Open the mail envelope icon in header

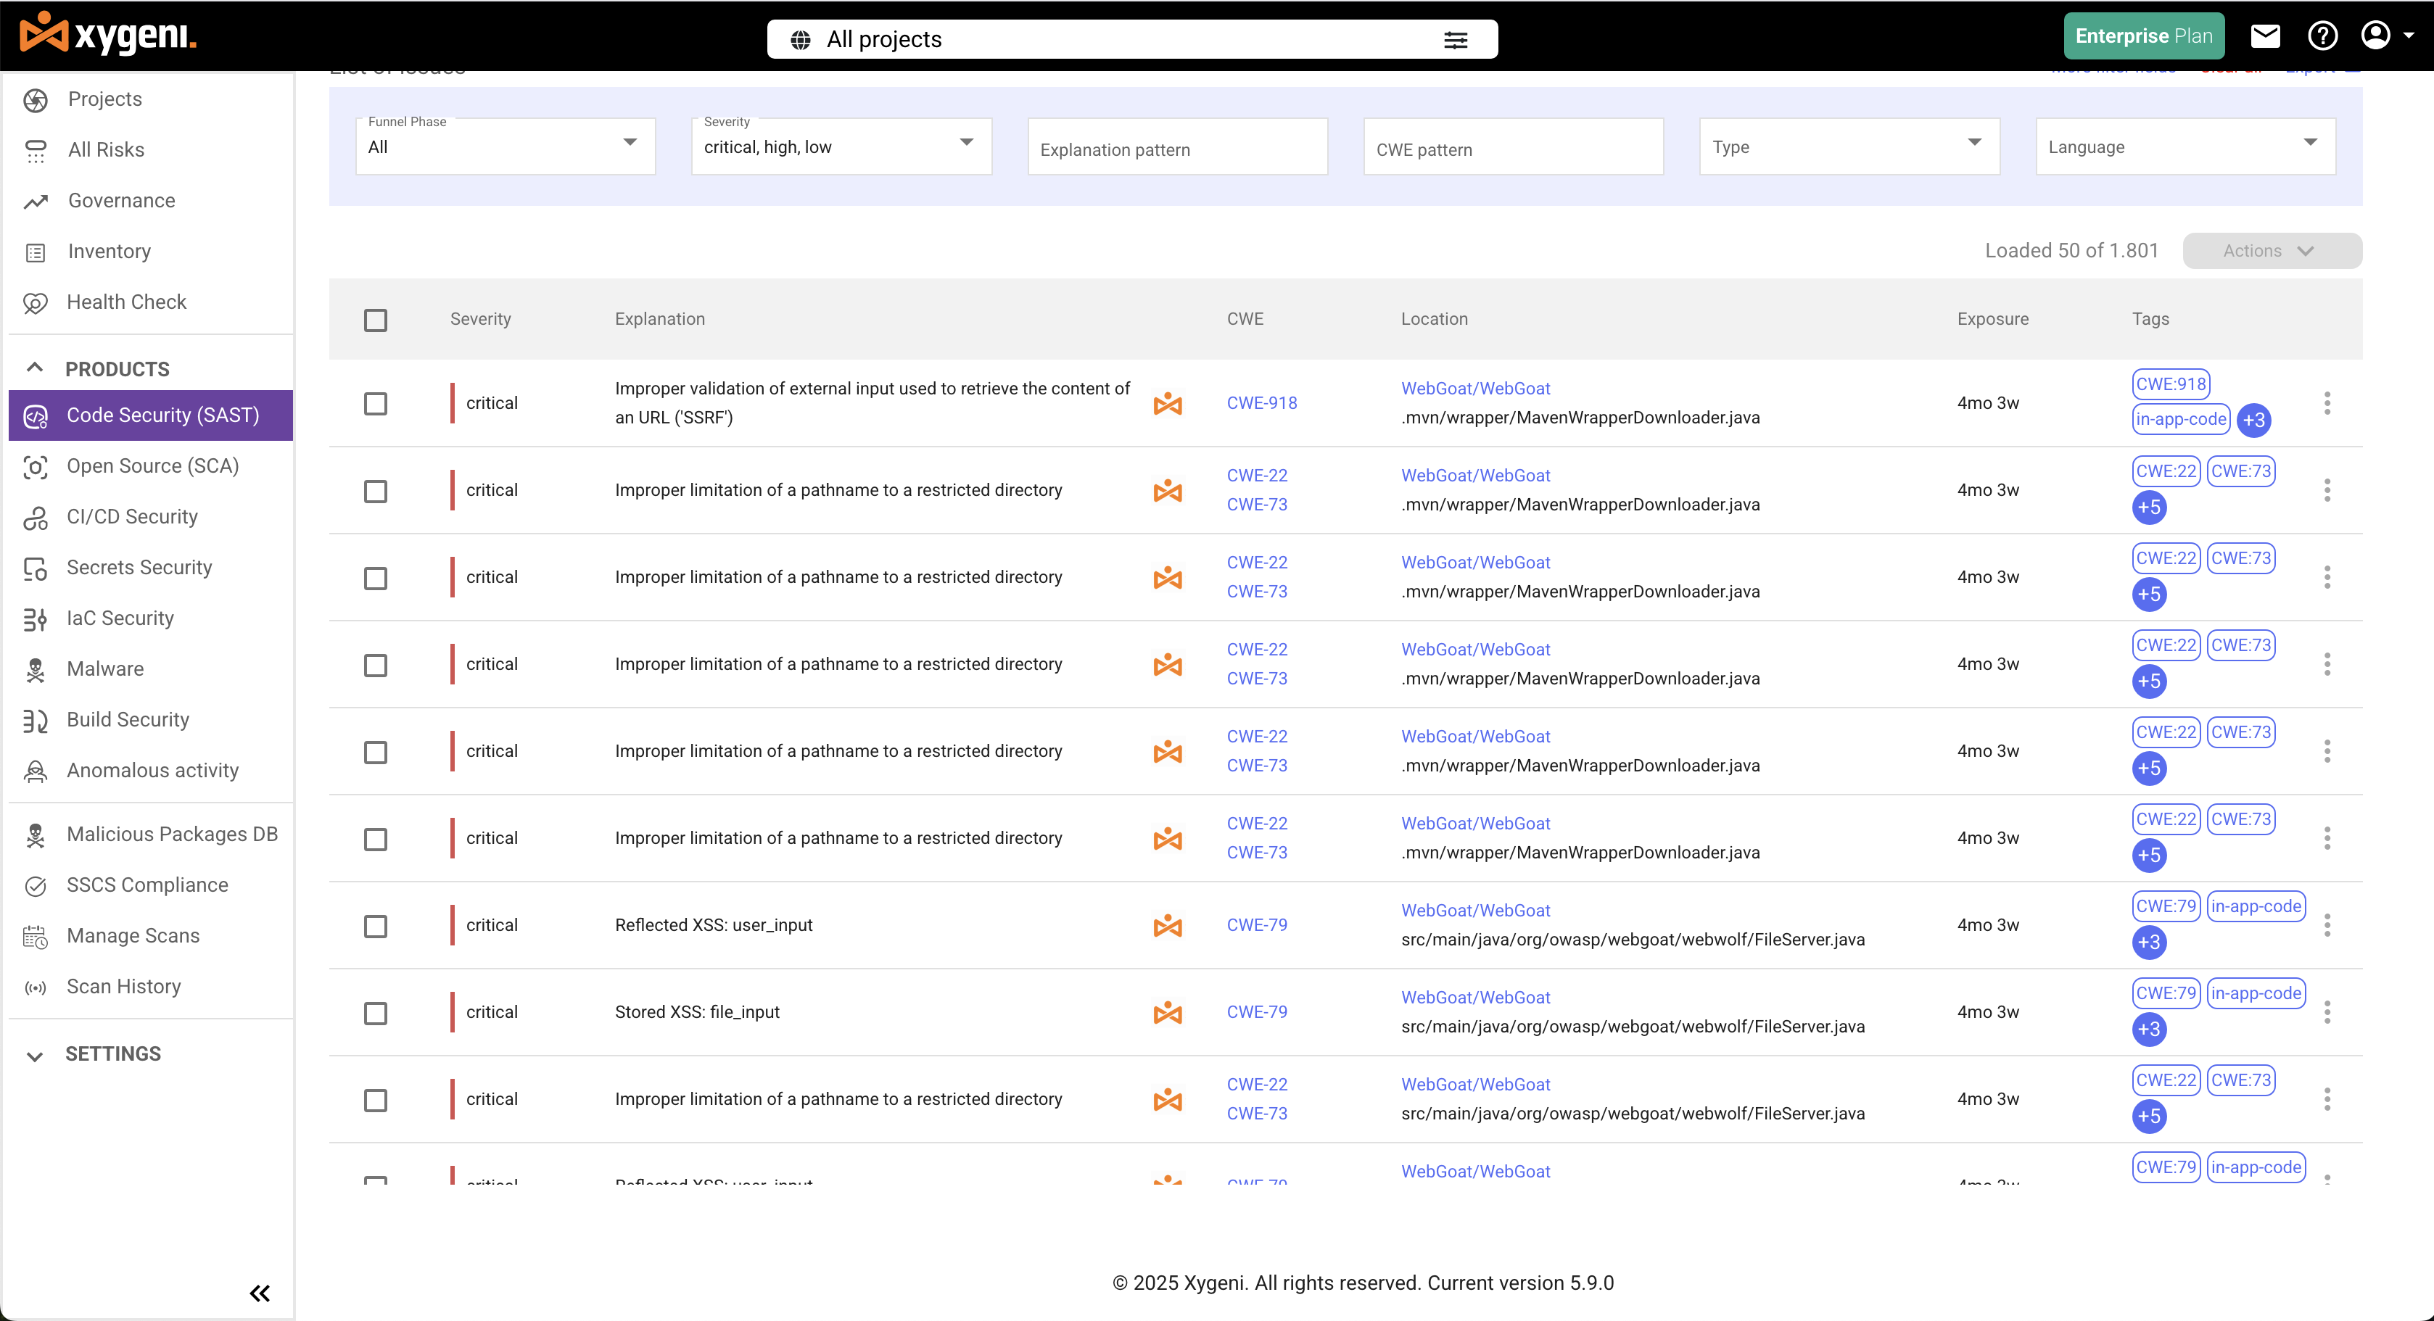2265,36
